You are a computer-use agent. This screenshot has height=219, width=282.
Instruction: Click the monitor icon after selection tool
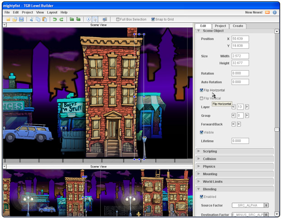click(x=105, y=19)
